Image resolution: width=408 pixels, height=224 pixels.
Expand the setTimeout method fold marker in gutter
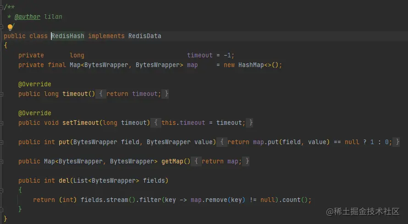(1, 123)
